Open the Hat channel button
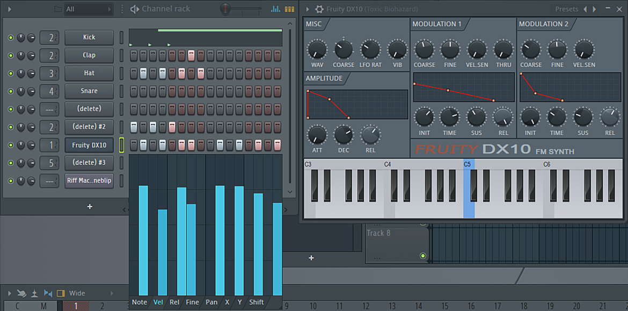 click(x=89, y=73)
